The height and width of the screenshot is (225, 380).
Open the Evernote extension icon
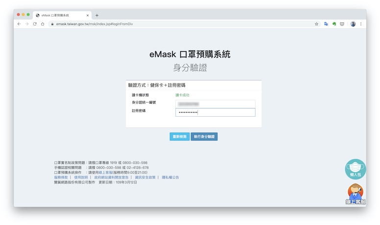pyautogui.click(x=334, y=24)
